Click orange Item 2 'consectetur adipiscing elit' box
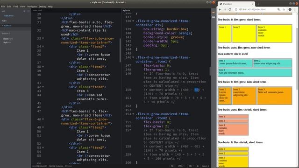This screenshot has width=299, height=168. pos(244,96)
